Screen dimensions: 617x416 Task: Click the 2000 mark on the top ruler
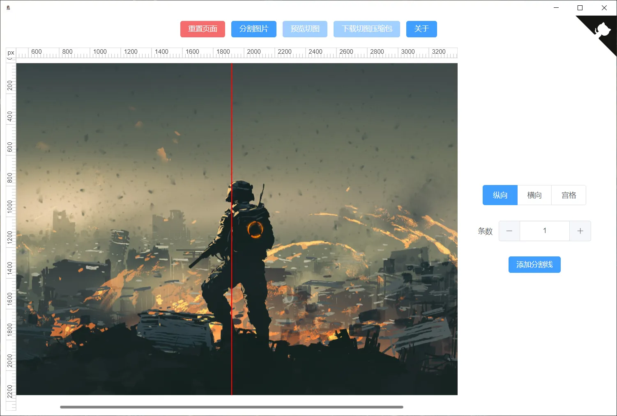point(254,52)
